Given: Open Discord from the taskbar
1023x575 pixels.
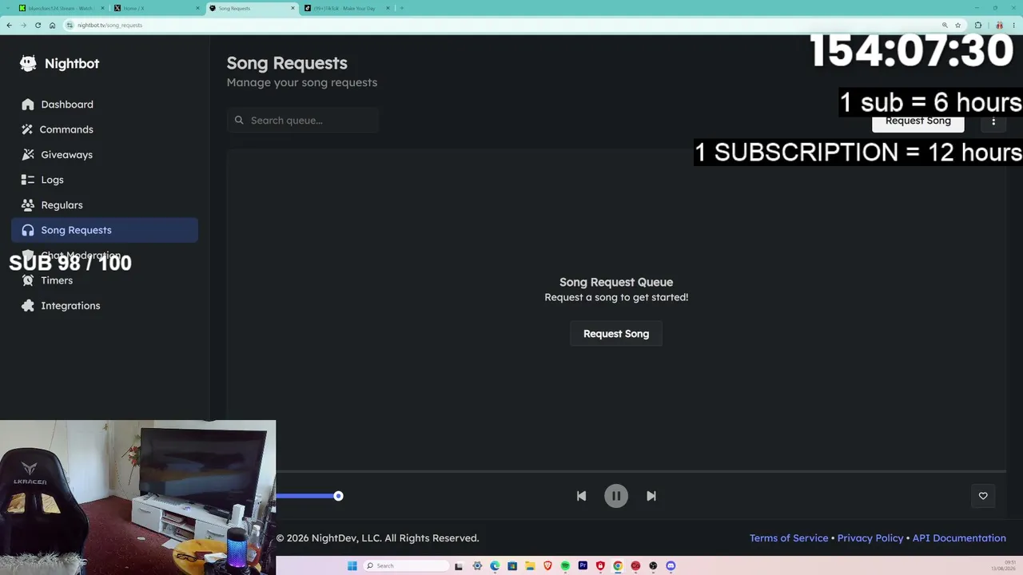Looking at the screenshot, I should 671,565.
